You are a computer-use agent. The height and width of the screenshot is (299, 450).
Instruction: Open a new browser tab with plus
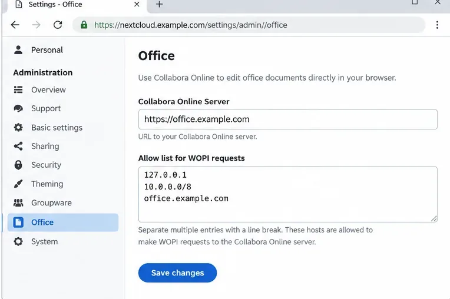pos(159,4)
